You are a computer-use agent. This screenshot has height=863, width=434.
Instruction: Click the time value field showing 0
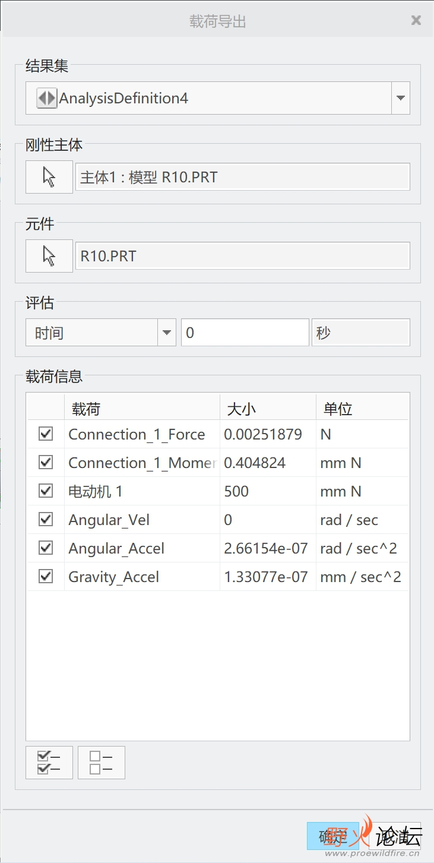click(x=245, y=333)
